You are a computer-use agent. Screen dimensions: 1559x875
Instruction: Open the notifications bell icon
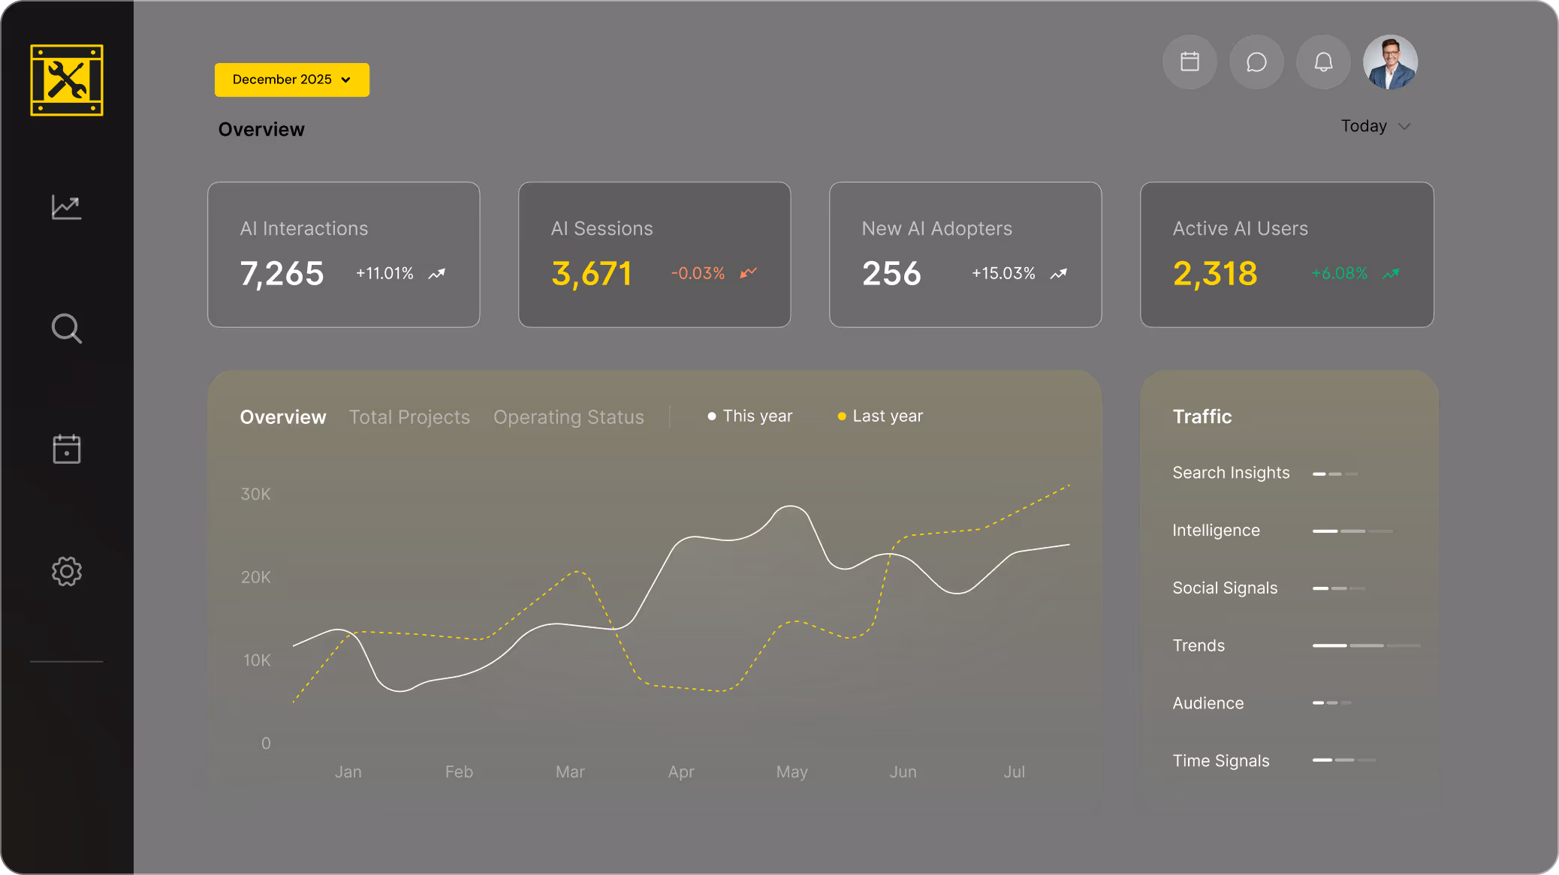click(1323, 62)
